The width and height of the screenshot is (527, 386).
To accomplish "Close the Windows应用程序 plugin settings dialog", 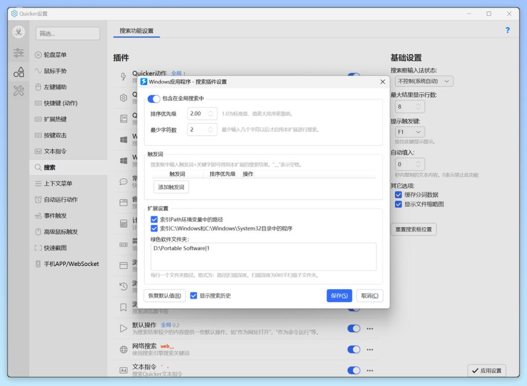I will (383, 81).
